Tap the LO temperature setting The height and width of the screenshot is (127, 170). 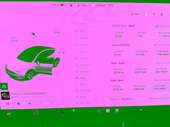pos(36,113)
